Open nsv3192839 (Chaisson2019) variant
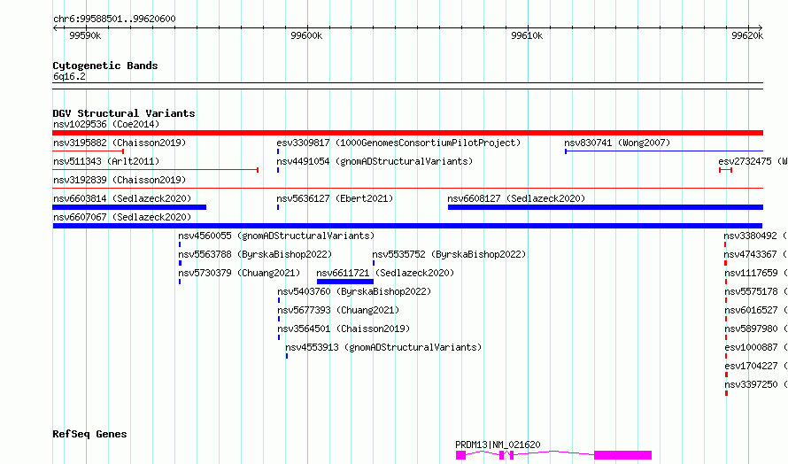Image resolution: width=788 pixels, height=464 pixels. pos(120,180)
